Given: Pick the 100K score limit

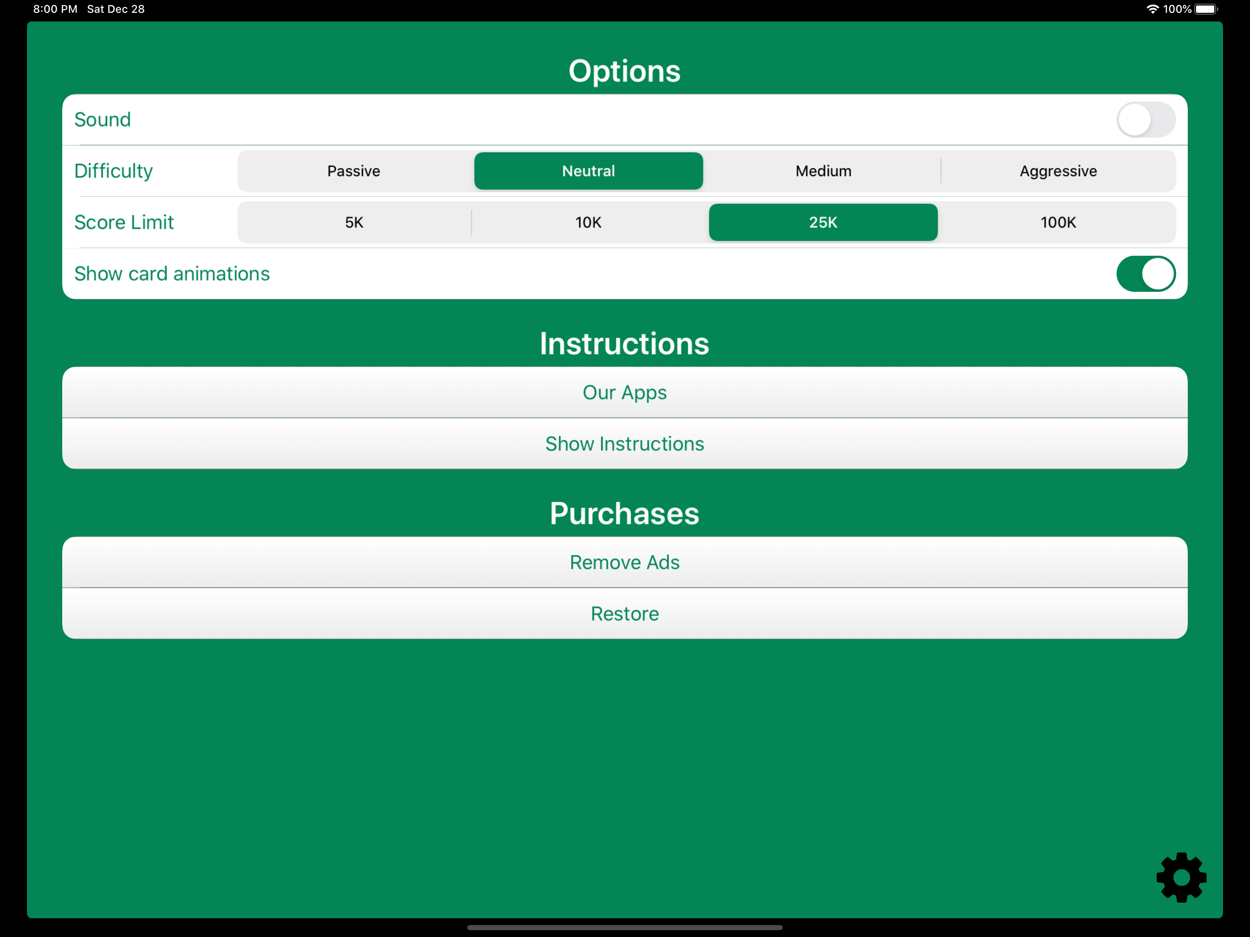Looking at the screenshot, I should point(1058,222).
